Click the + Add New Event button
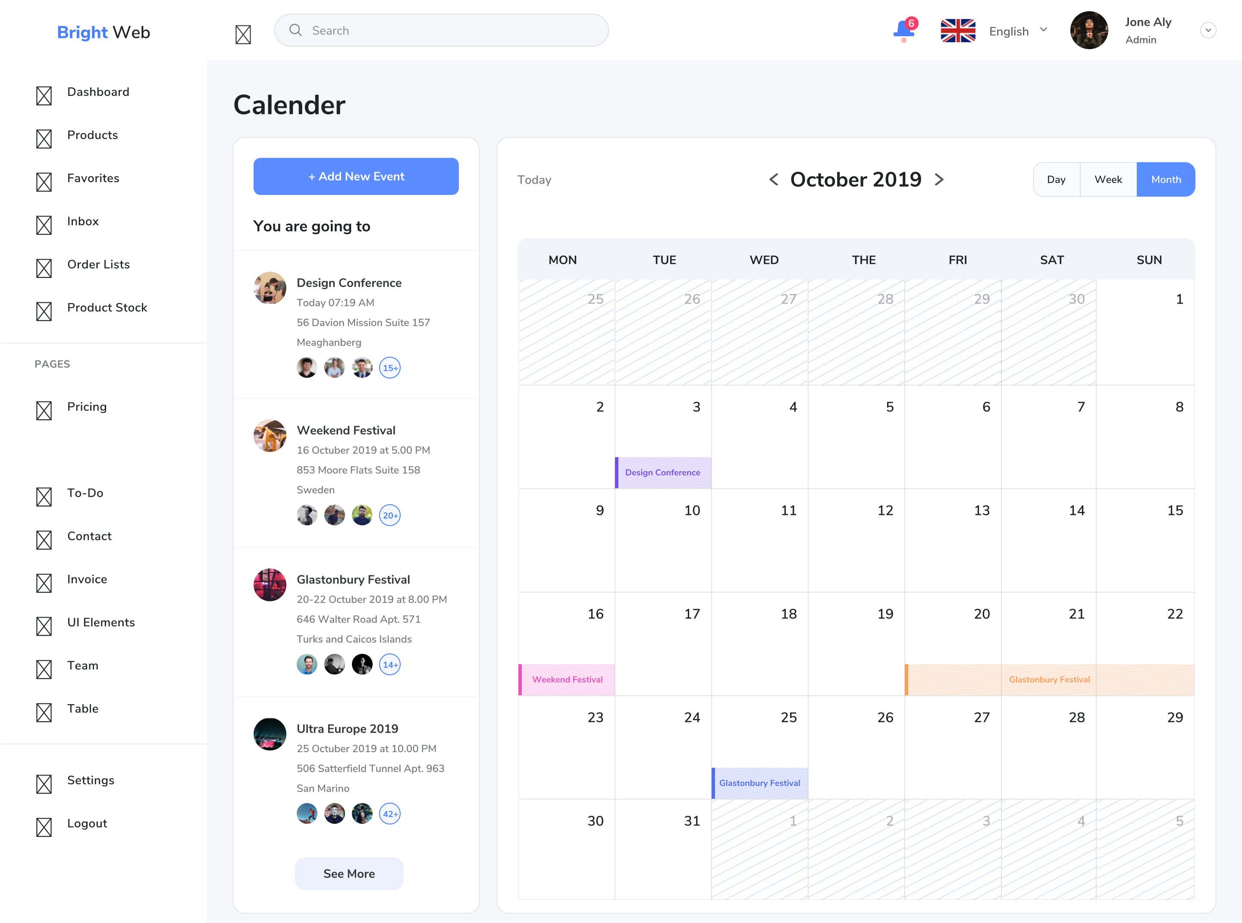The height and width of the screenshot is (923, 1242). pyautogui.click(x=354, y=176)
